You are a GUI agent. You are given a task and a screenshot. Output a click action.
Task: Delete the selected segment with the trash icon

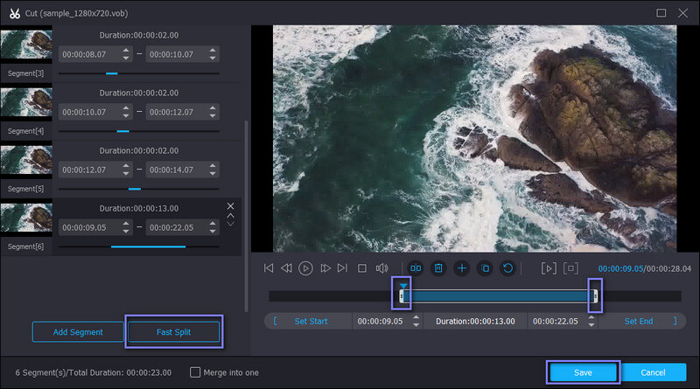pos(438,268)
